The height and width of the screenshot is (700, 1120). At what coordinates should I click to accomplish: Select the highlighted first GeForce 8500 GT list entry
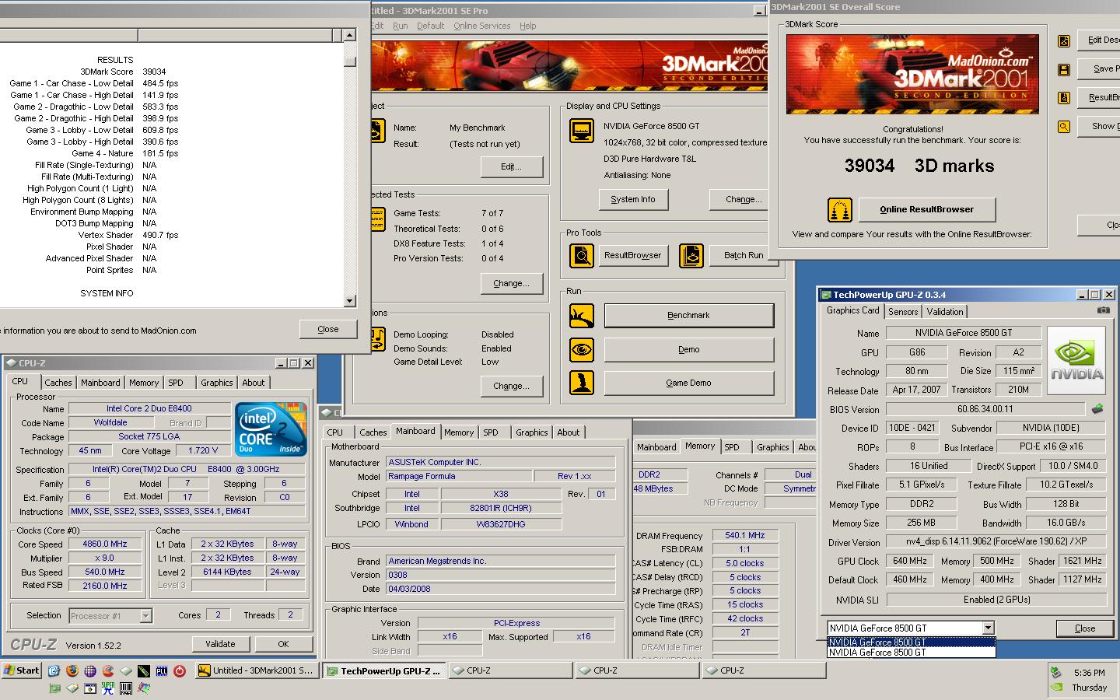coord(911,642)
